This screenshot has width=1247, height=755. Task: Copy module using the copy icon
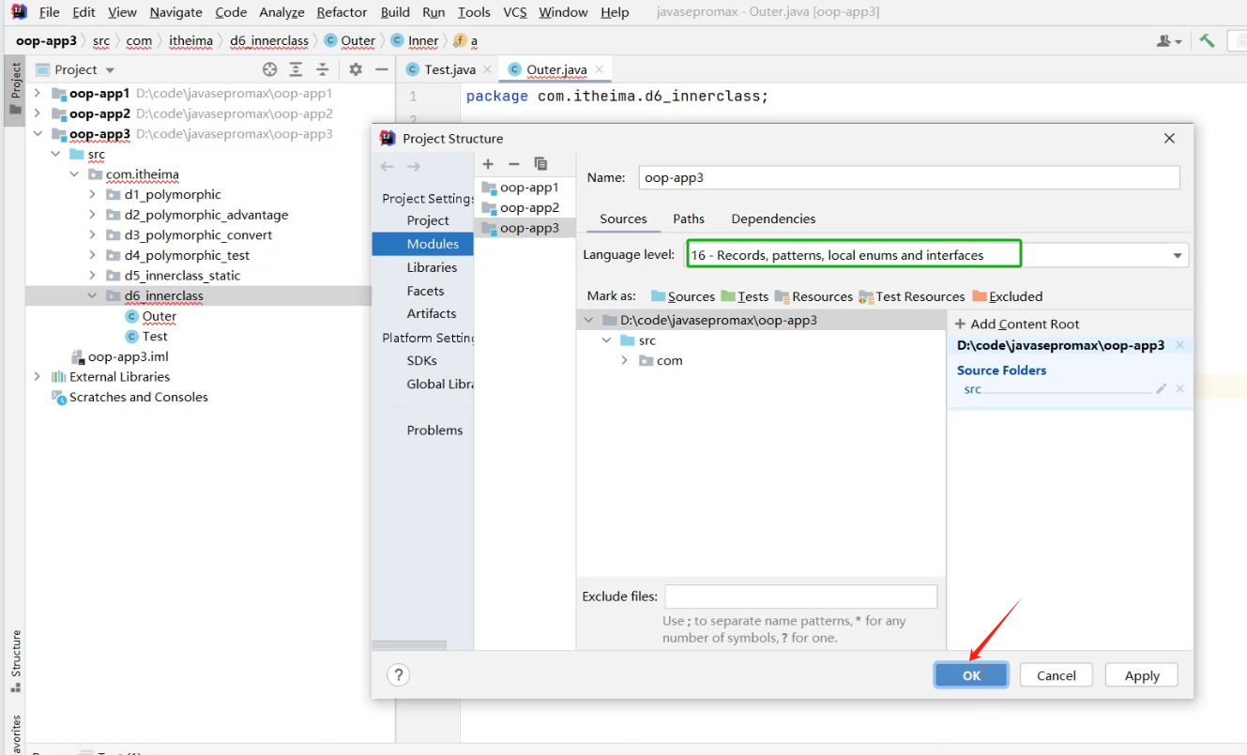540,164
